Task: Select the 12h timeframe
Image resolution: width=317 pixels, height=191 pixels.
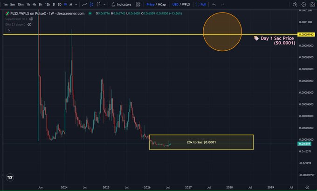Action: pos(48,4)
